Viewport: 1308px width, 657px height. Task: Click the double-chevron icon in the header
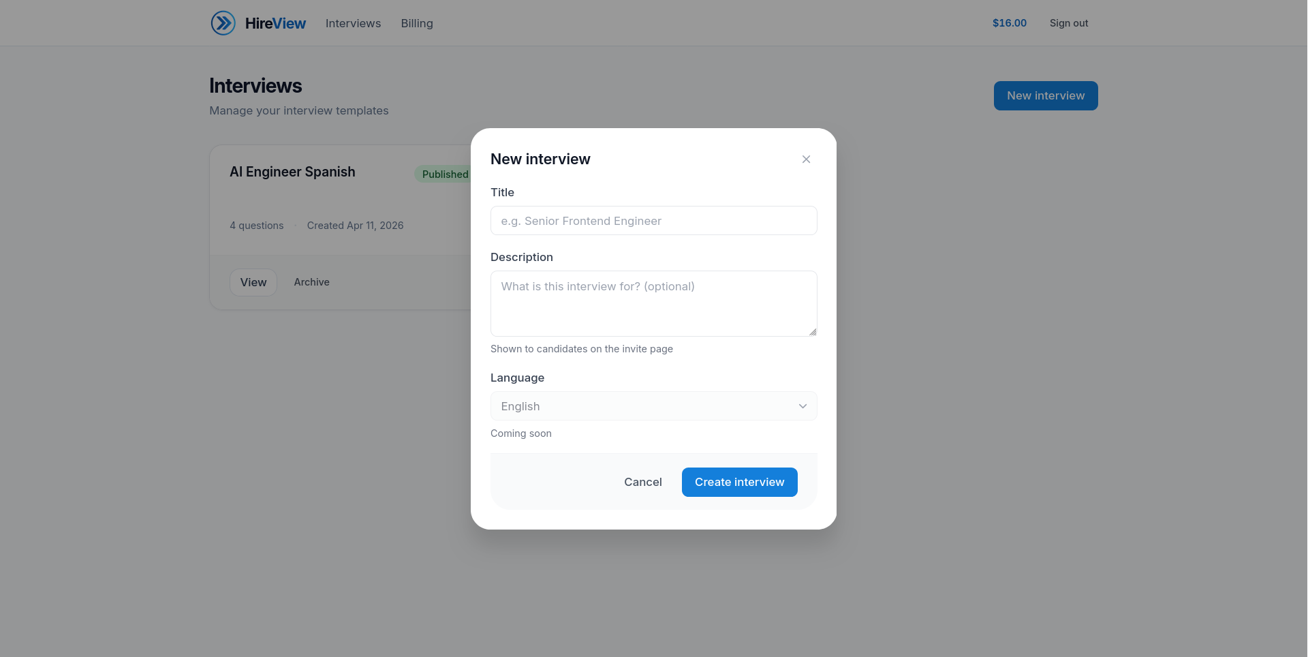click(223, 22)
